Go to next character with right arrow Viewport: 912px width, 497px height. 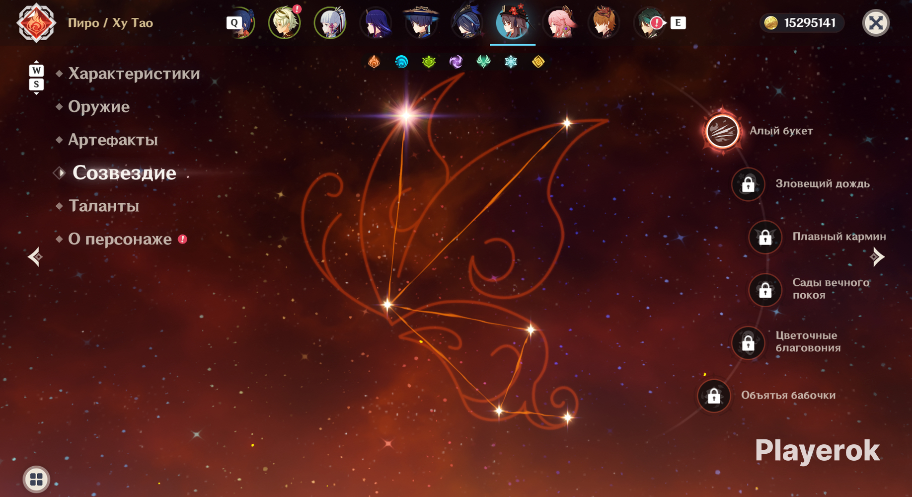[877, 257]
